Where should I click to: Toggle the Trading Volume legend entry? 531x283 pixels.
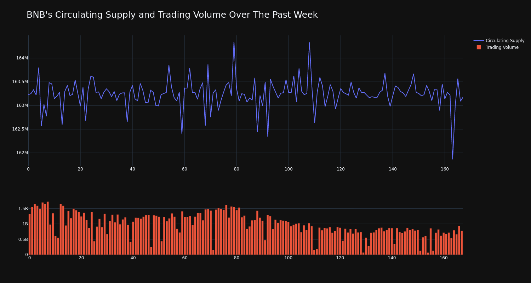499,47
